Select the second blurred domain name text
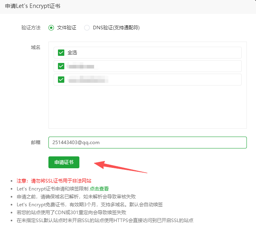This screenshot has width=256, height=232. click(x=87, y=80)
